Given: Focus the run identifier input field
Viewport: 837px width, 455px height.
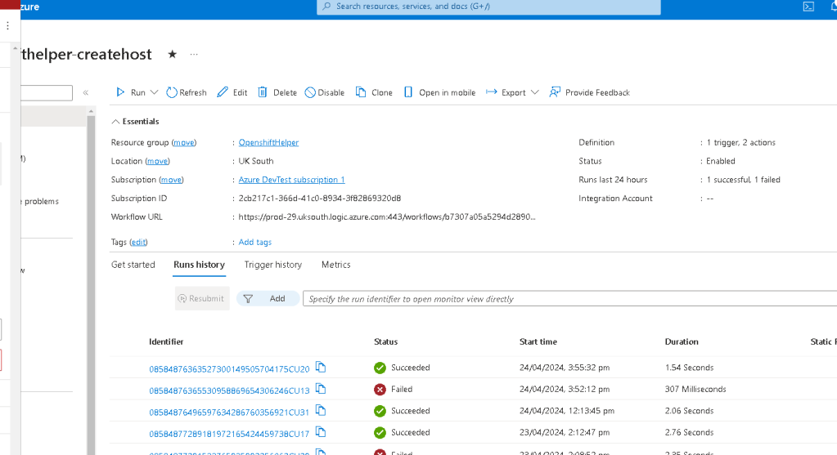Looking at the screenshot, I should point(569,298).
